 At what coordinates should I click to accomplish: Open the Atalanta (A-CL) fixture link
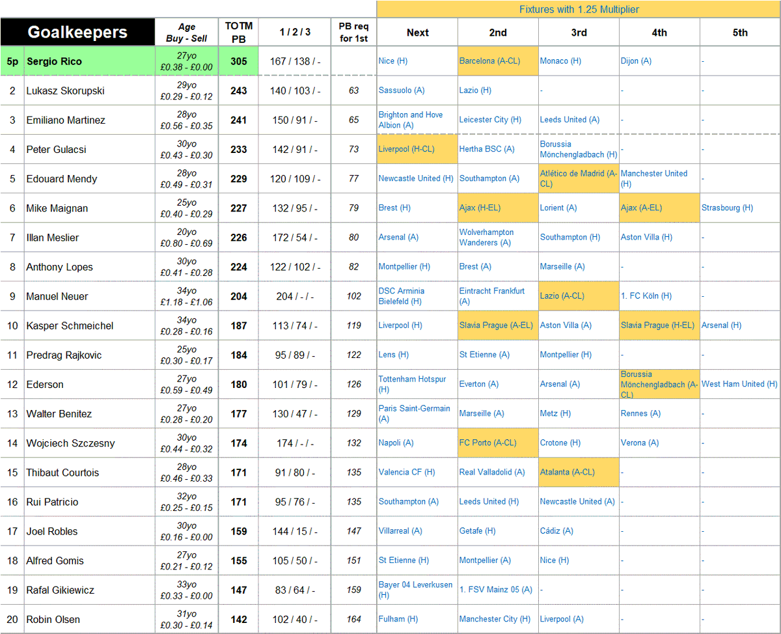point(568,473)
